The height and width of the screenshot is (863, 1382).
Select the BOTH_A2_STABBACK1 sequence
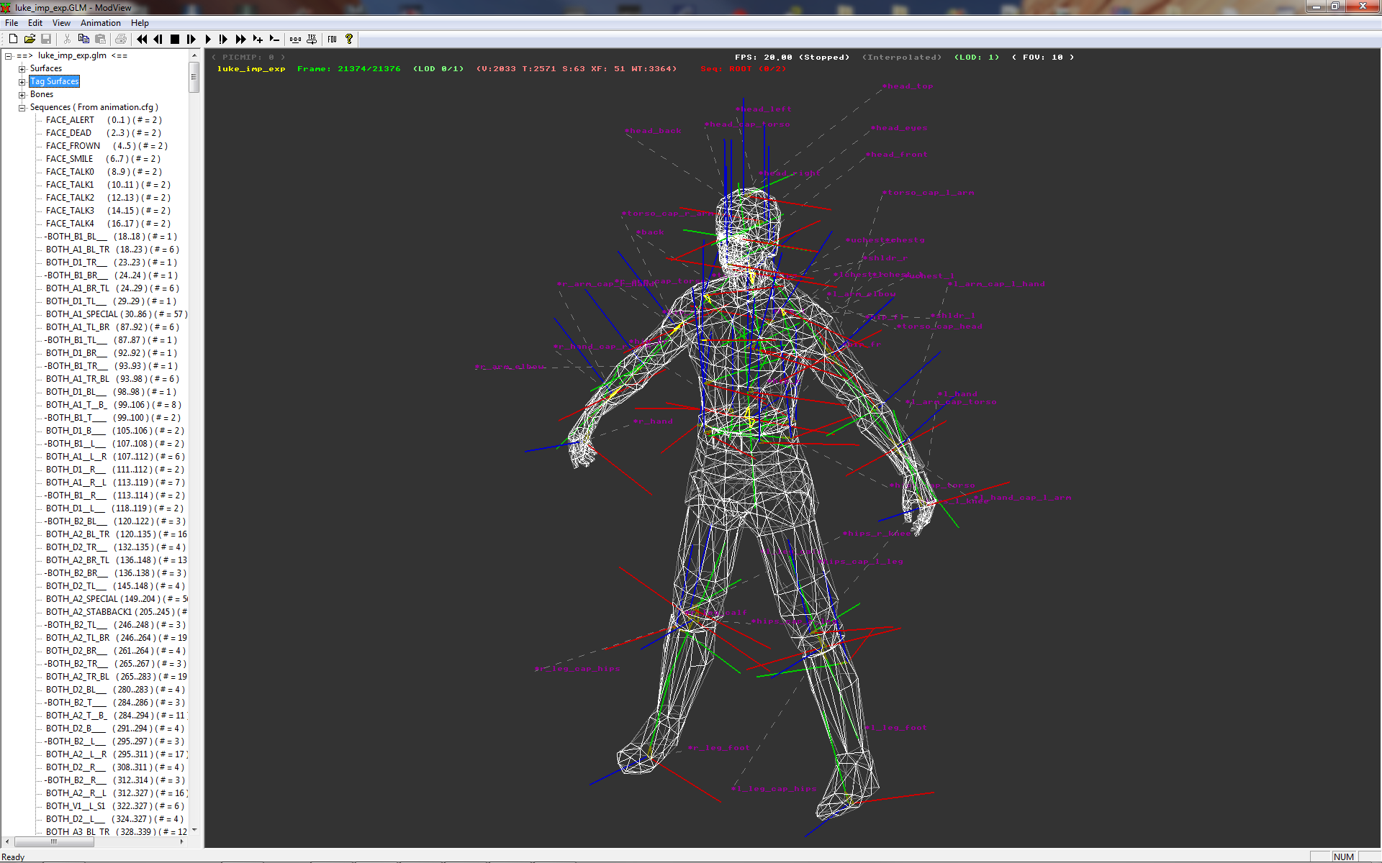pos(116,612)
